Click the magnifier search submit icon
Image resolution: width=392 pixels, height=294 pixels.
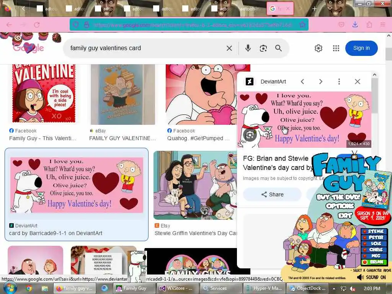click(x=279, y=48)
